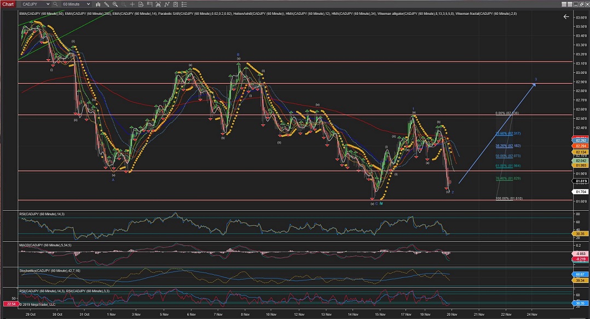Select the IV wave label at chart low
The image size is (590, 319).
tap(381, 204)
